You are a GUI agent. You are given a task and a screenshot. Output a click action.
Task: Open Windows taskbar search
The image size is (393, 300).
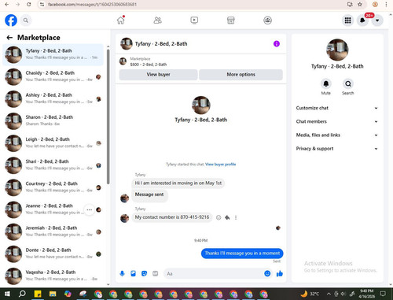click(x=22, y=294)
